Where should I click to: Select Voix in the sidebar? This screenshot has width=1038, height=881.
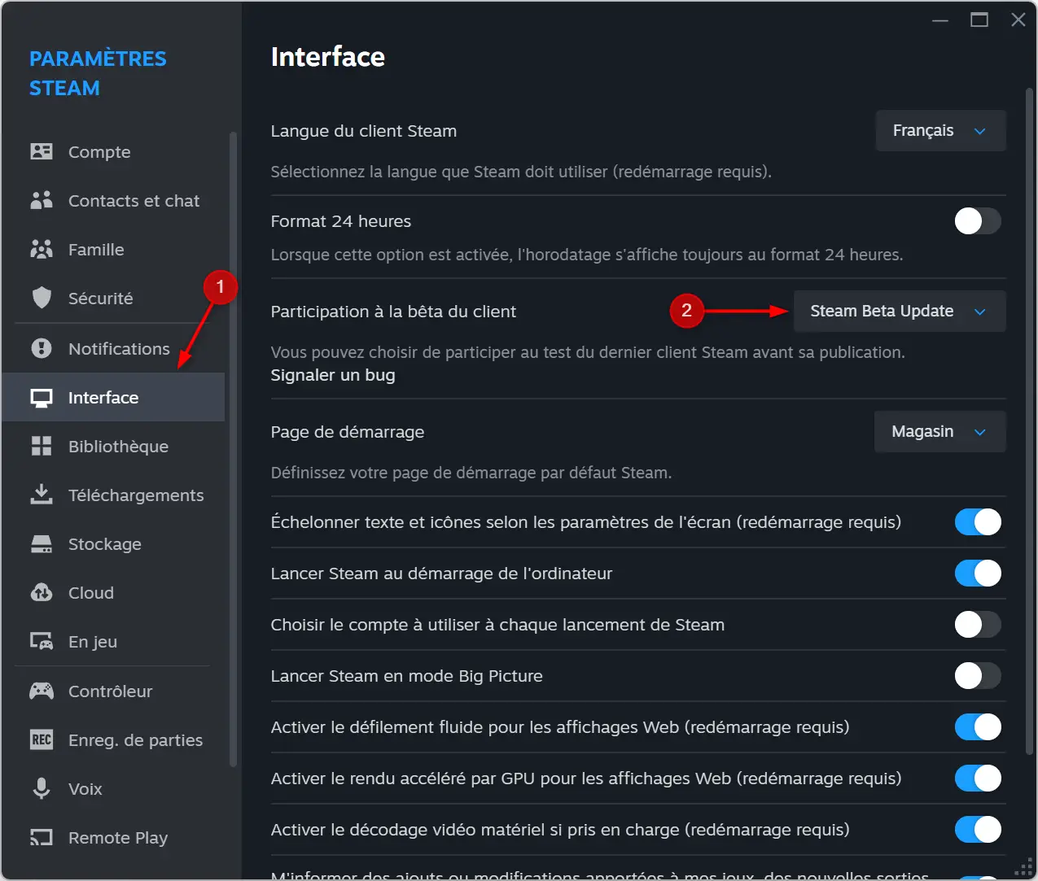pos(113,788)
